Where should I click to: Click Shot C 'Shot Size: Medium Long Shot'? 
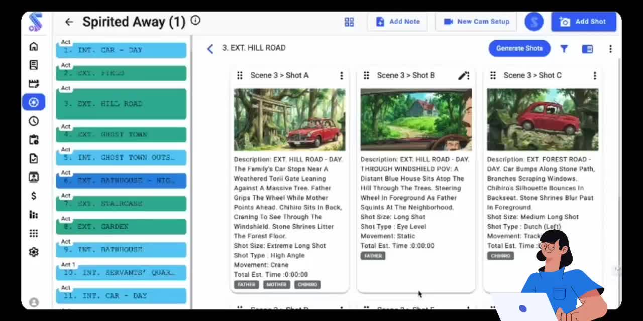tap(533, 217)
